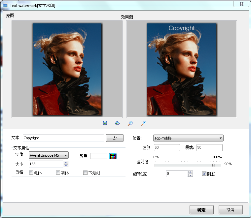Enable the 斜体 italic checkbox
The height and width of the screenshot is (218, 251).
coord(58,173)
